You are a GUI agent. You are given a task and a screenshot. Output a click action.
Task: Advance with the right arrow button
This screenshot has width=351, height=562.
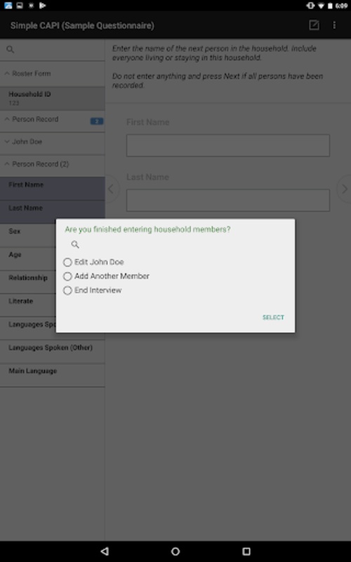click(x=344, y=189)
